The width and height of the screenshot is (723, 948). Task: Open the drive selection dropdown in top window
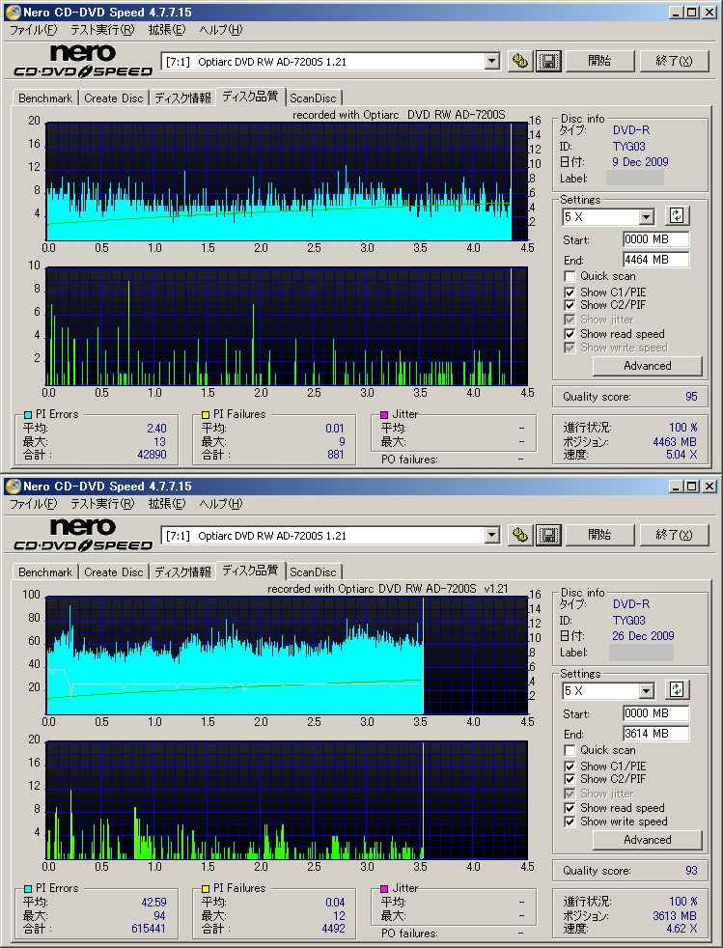click(x=492, y=61)
